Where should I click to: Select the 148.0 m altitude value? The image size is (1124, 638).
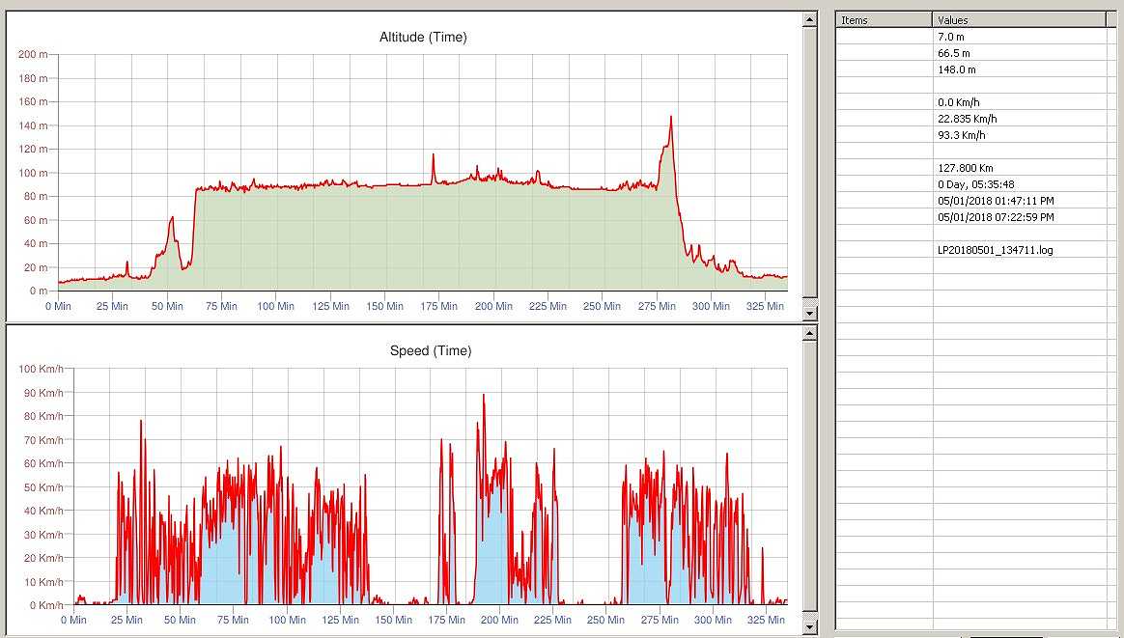click(x=957, y=69)
